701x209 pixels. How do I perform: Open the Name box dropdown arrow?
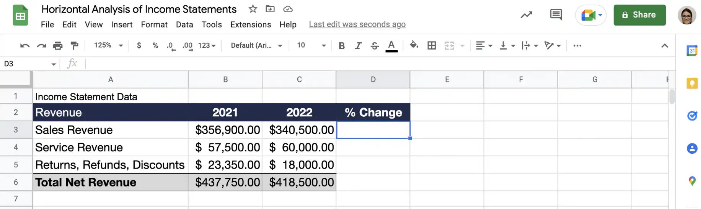[x=54, y=64]
